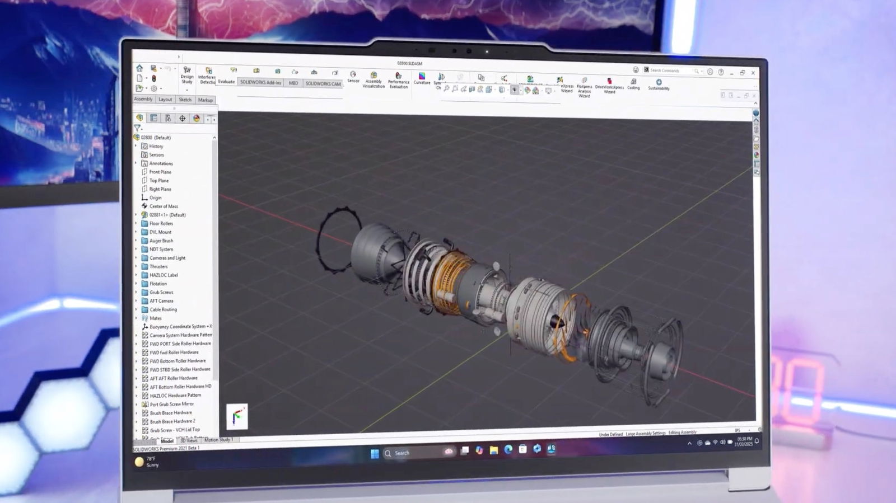
Task: Click the Home icon in the quick toolbar
Action: point(139,68)
